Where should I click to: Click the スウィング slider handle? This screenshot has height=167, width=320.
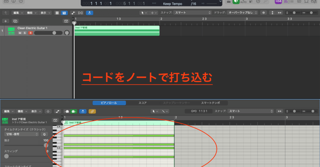click(6, 156)
